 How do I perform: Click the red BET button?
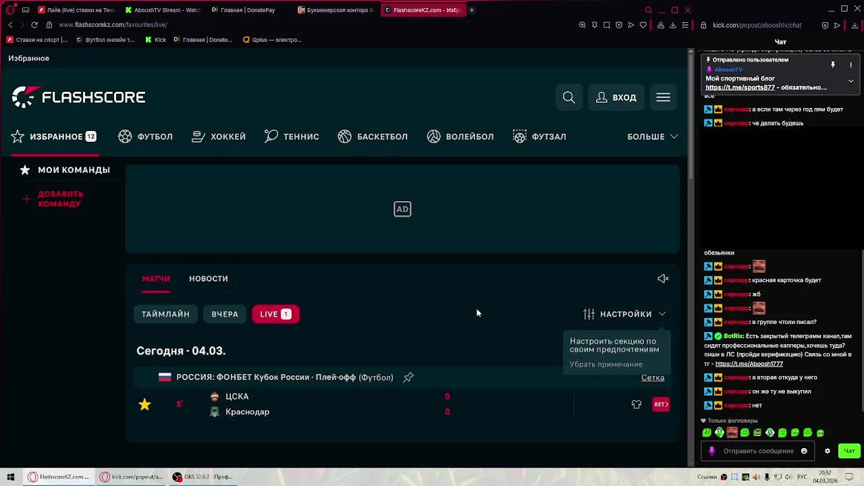(x=661, y=404)
